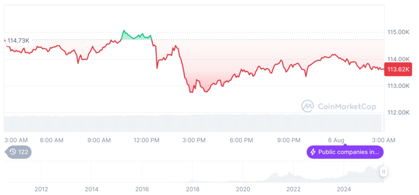Click the CoinMarketCap logo watermark icon
Screen dimensions: 419x195
307,106
